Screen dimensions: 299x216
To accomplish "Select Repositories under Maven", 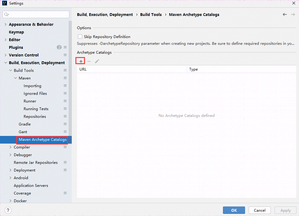I will [35, 116].
